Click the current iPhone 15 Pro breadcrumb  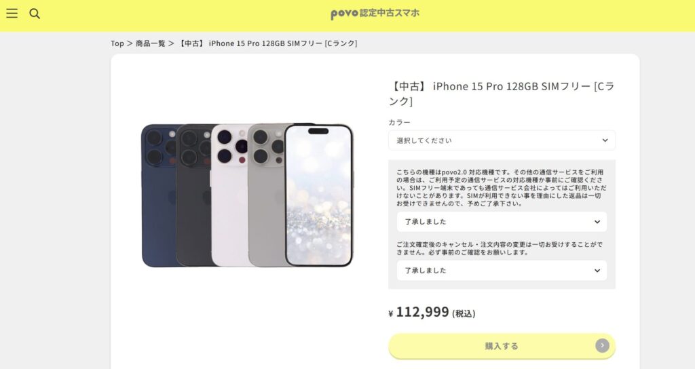pos(267,43)
